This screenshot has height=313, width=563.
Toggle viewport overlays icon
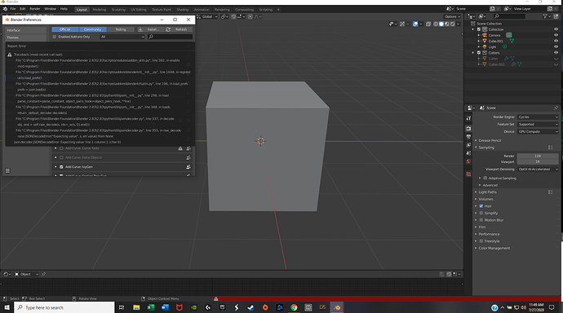[x=415, y=24]
